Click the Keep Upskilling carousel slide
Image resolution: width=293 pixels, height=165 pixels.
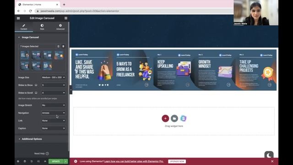(174, 70)
